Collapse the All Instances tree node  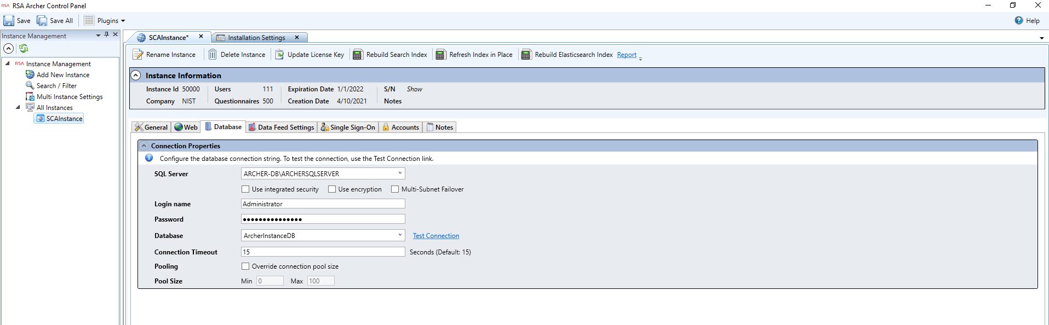pyautogui.click(x=18, y=107)
